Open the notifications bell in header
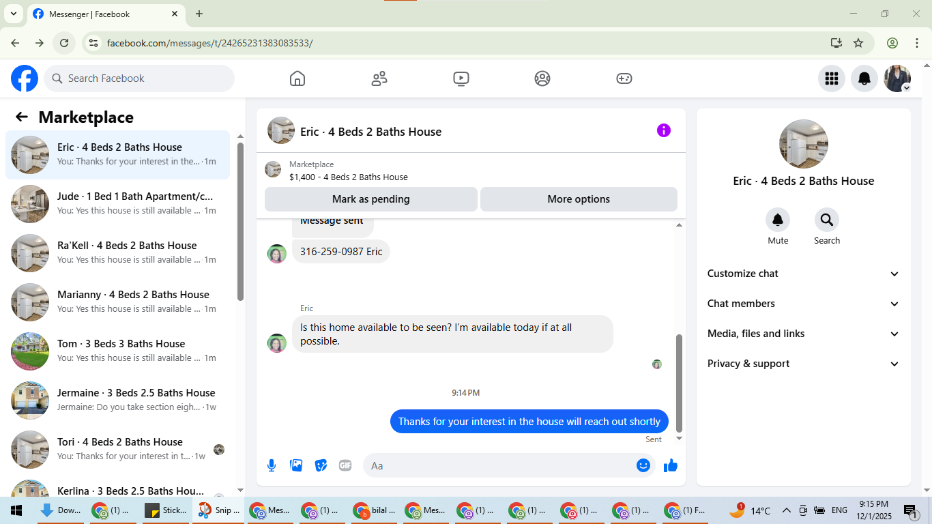 (864, 78)
